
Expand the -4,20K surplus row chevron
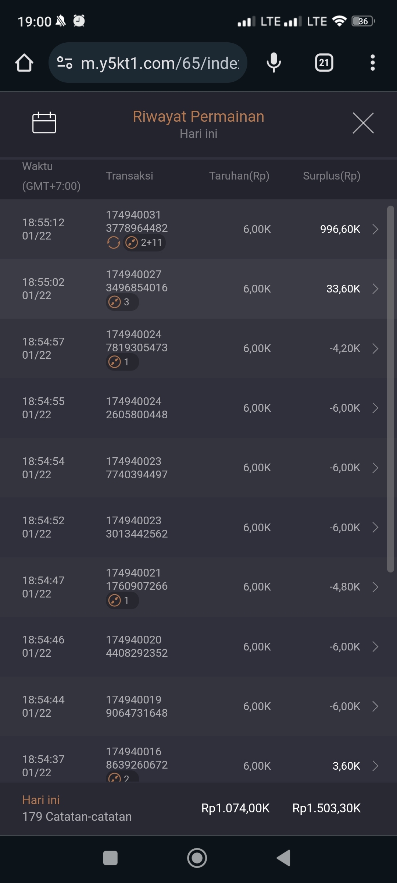coord(375,348)
